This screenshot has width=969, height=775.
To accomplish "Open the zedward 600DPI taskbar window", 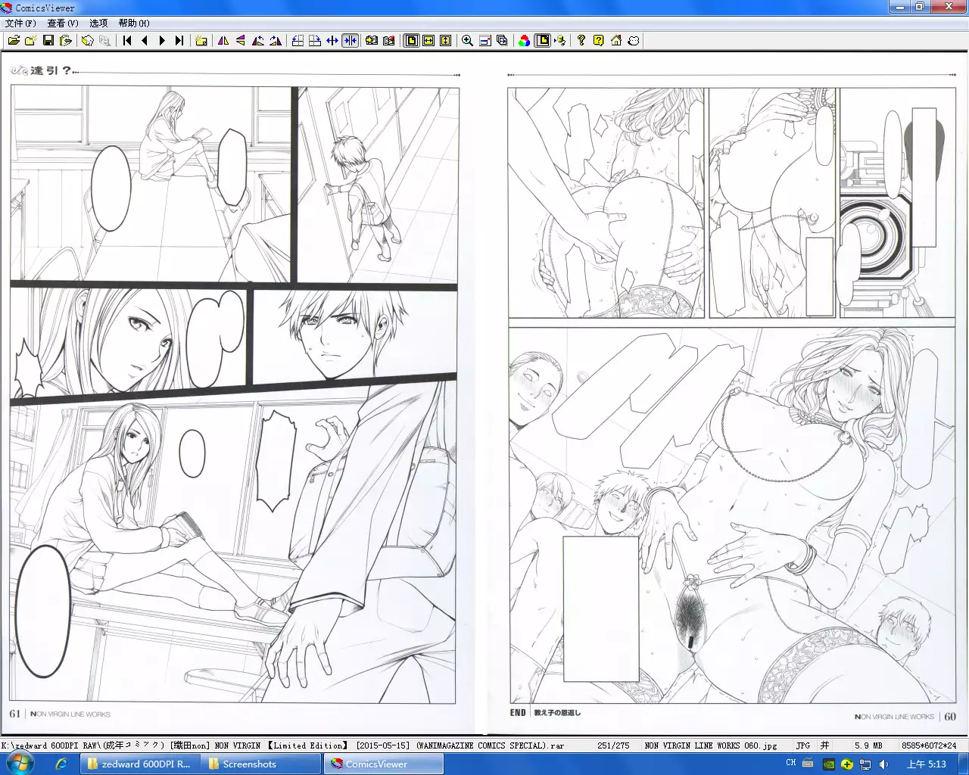I will (x=139, y=764).
